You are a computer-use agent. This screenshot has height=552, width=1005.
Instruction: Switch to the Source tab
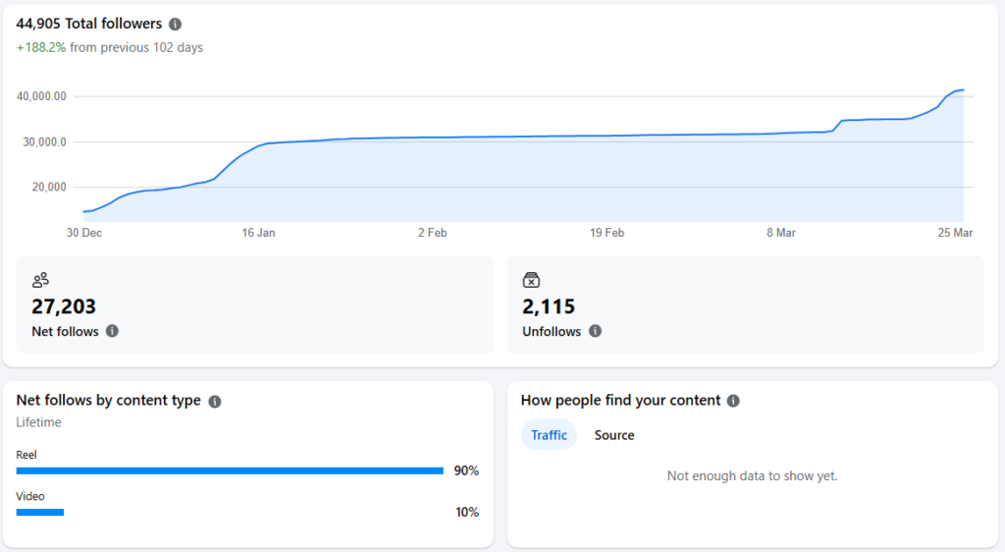point(614,435)
